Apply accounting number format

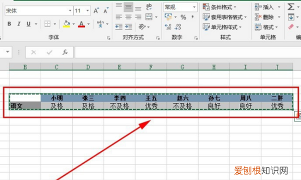169,17
